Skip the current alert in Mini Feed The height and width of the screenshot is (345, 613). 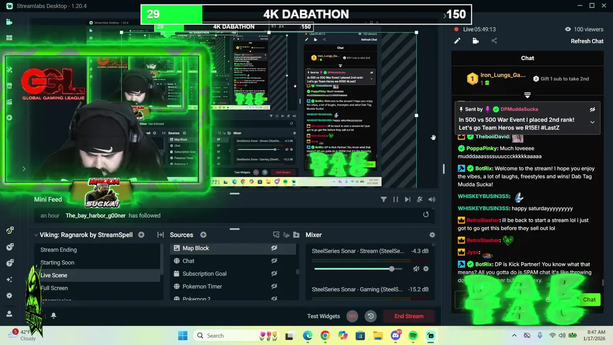[x=408, y=199]
